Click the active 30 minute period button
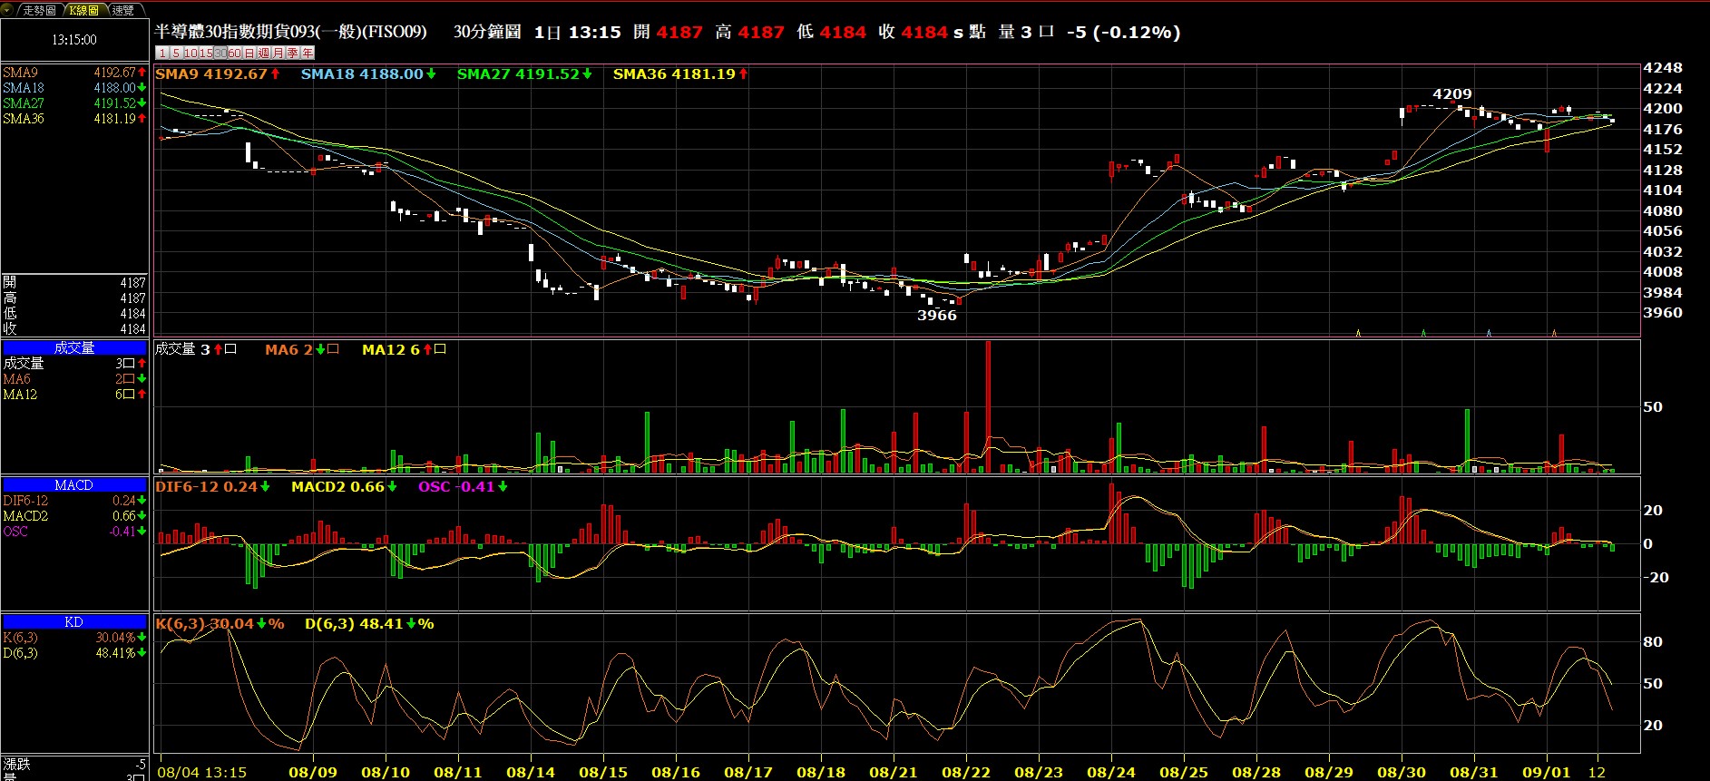This screenshot has width=1710, height=781. [x=220, y=54]
